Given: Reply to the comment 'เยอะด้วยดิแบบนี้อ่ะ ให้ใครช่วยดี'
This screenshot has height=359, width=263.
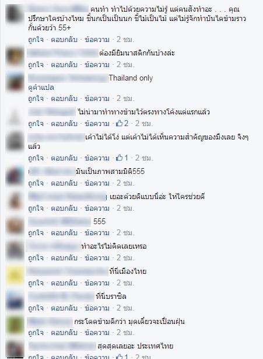Looking at the screenshot, I should (x=64, y=208).
